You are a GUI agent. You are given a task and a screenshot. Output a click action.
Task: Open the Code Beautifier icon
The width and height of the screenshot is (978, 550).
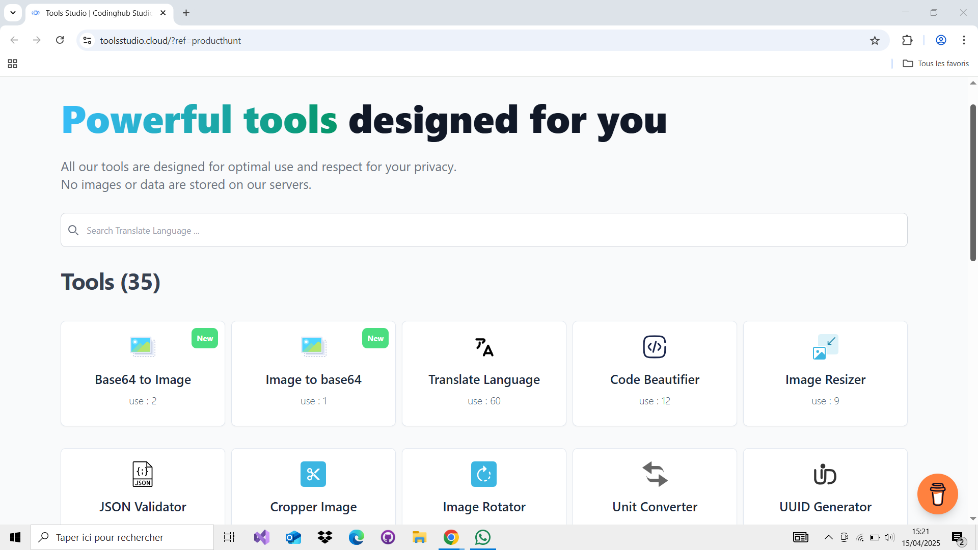click(x=655, y=347)
